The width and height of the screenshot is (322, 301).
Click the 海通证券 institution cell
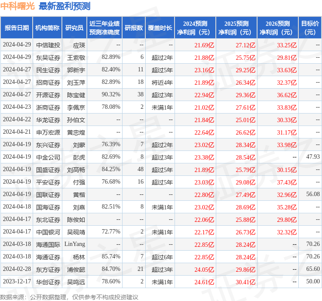(48, 257)
